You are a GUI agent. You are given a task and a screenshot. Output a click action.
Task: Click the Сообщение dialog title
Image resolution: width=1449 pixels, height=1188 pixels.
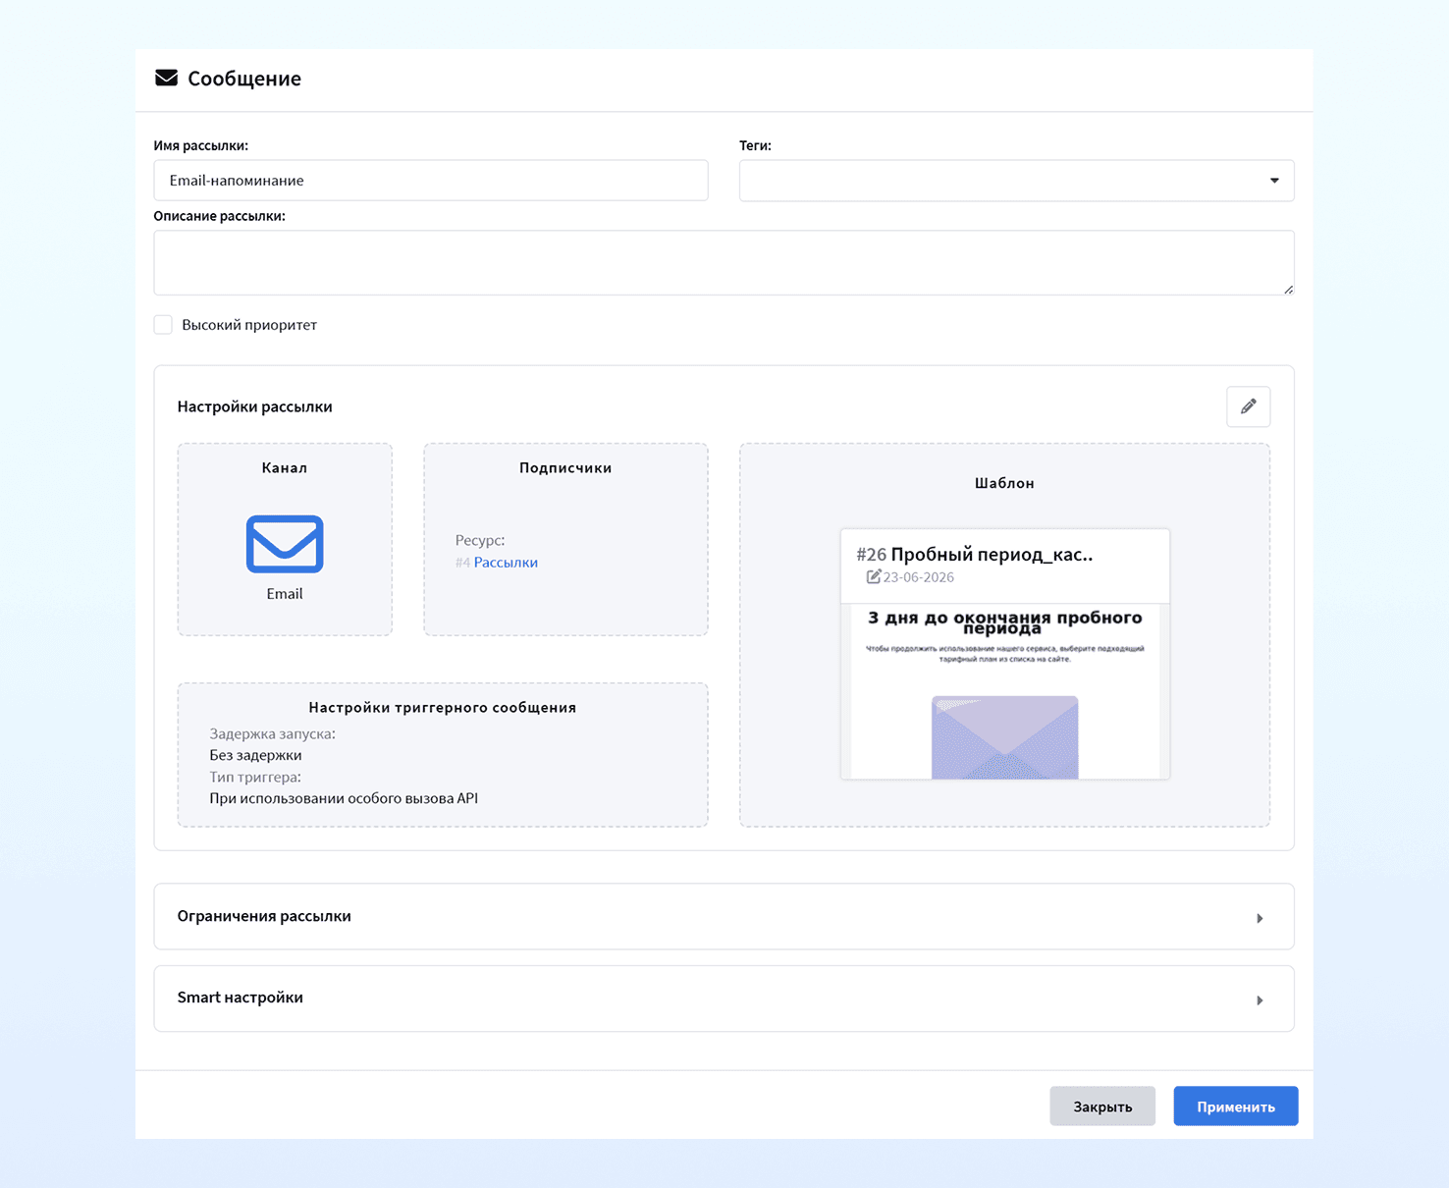pos(244,79)
